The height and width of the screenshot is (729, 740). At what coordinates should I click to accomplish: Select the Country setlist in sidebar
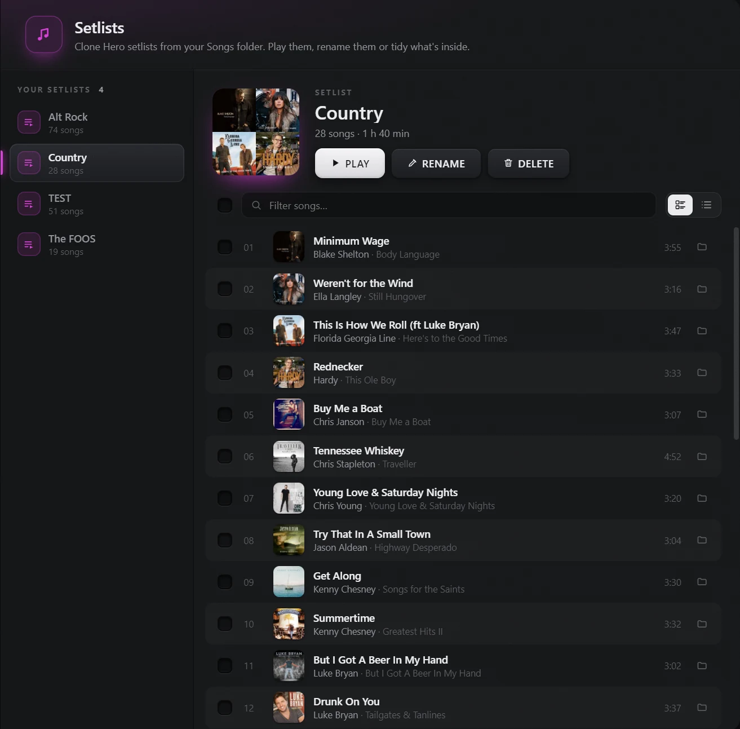97,163
